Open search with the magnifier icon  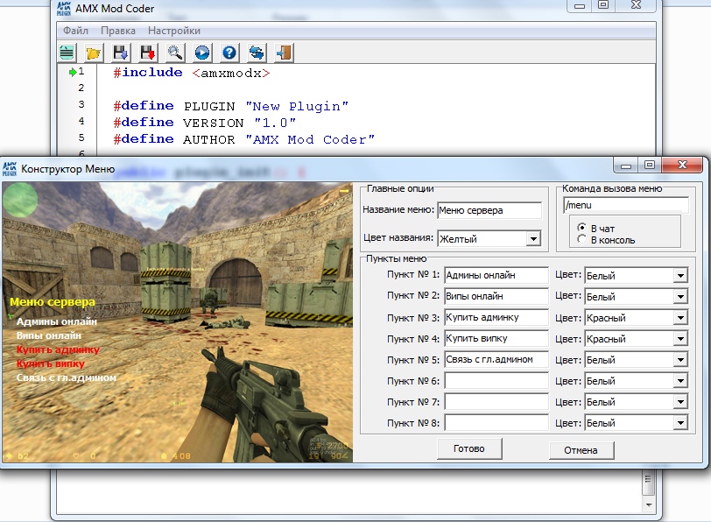pos(175,53)
